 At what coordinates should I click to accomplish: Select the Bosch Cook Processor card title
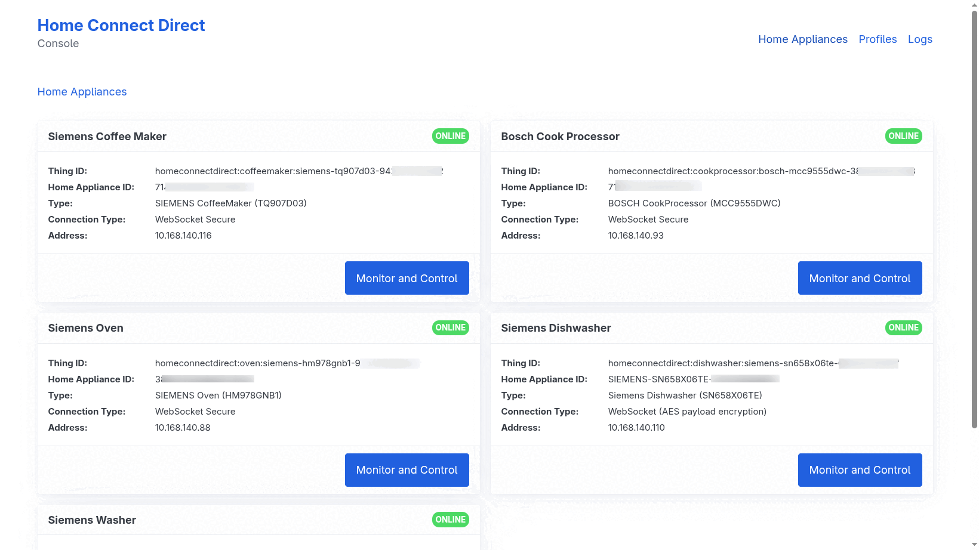561,137
